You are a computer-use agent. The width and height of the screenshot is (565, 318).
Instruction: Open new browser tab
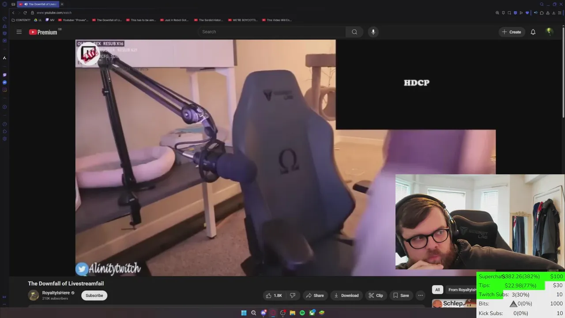coord(62,4)
